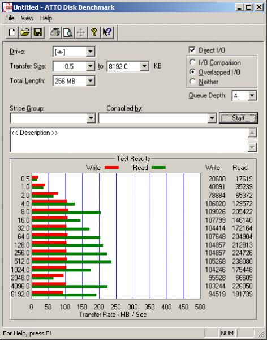This screenshot has height=340, width=267.
Task: Activate the context help arrow-question icon
Action: click(107, 33)
